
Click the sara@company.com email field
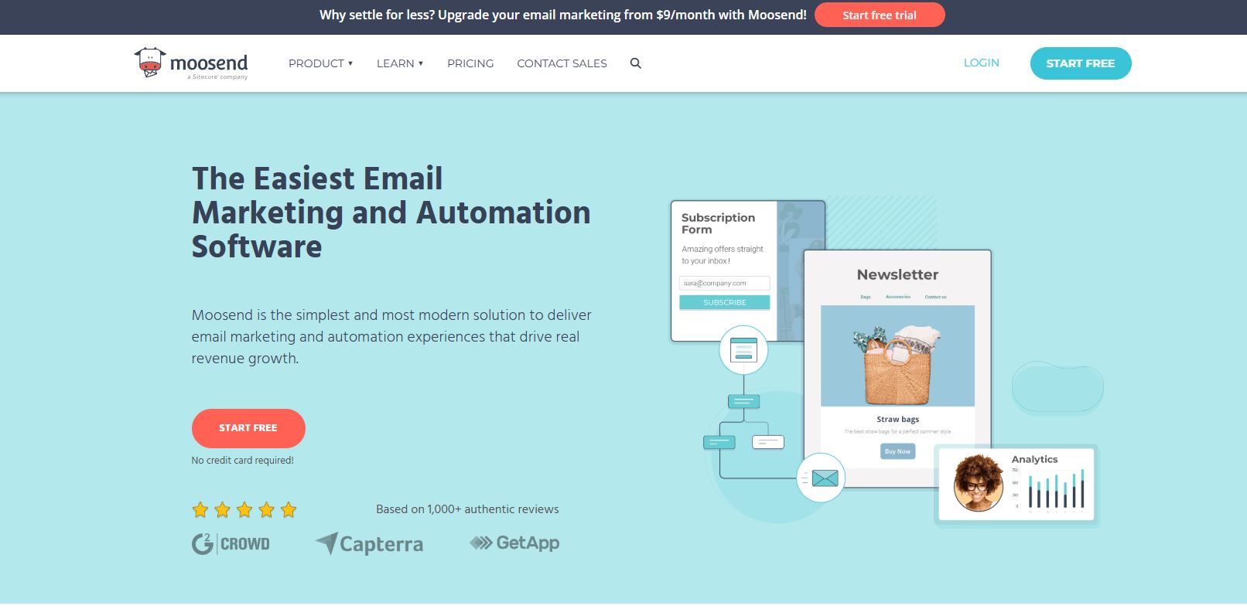pyautogui.click(x=725, y=284)
